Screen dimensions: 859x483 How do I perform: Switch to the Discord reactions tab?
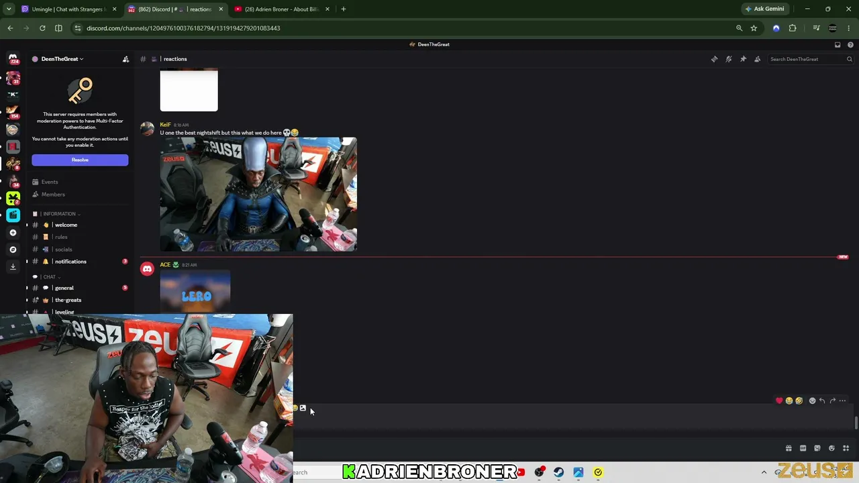(176, 9)
